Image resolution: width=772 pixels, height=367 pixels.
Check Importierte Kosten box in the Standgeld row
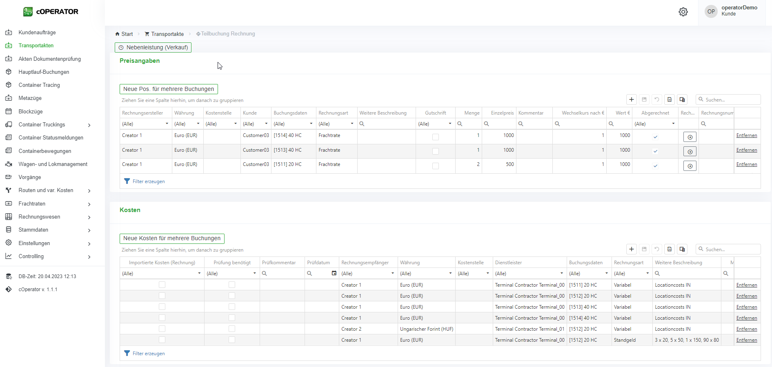tap(162, 340)
